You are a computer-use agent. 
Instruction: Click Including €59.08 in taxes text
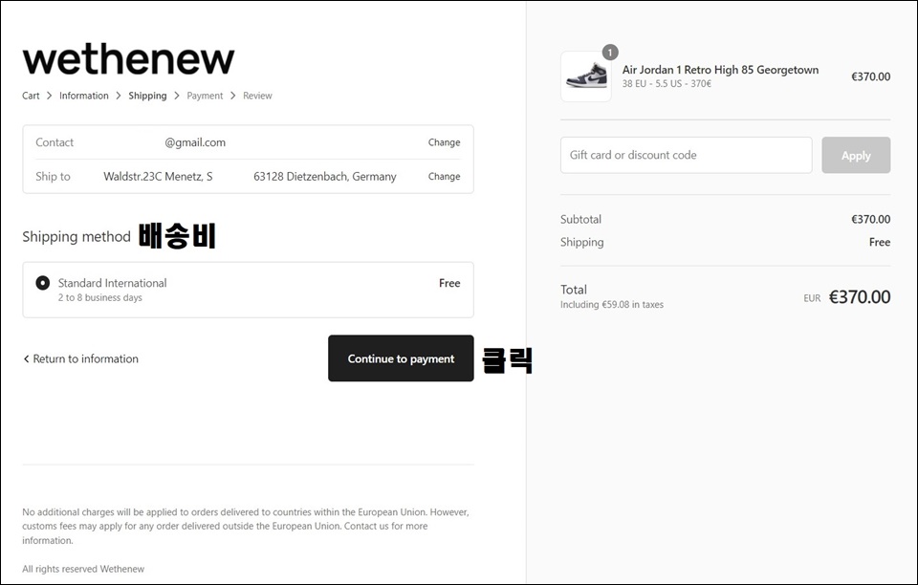[612, 305]
